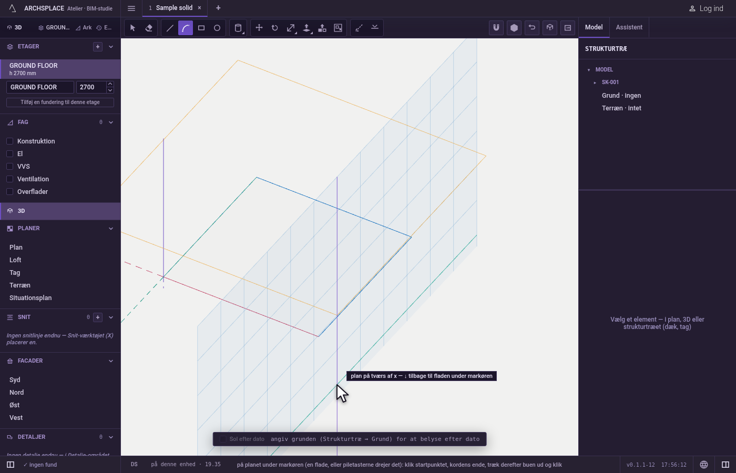Image resolution: width=736 pixels, height=473 pixels.
Task: Click the Log ind button
Action: click(706, 8)
